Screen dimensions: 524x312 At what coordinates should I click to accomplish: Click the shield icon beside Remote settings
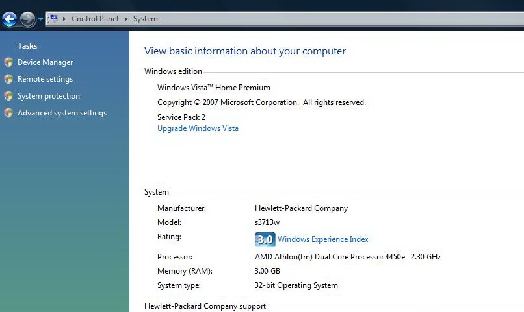click(x=8, y=79)
